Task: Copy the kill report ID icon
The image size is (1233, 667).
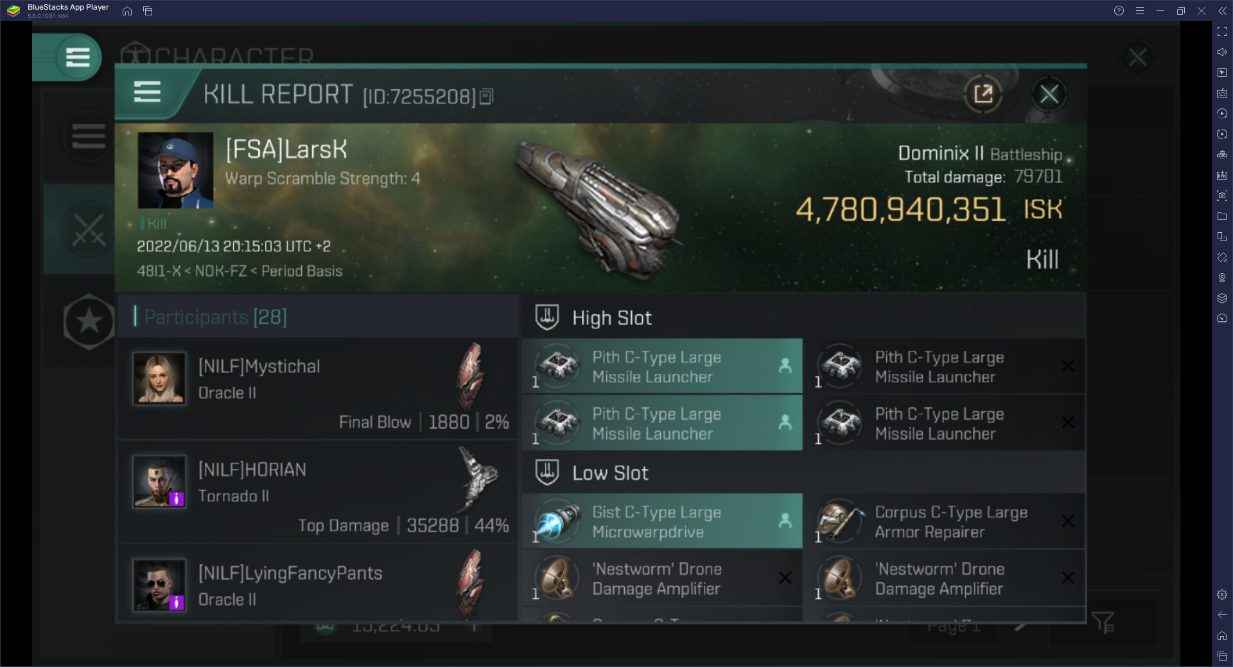Action: point(487,97)
